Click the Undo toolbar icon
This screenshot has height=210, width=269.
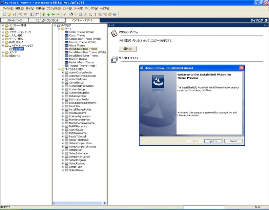point(21,15)
